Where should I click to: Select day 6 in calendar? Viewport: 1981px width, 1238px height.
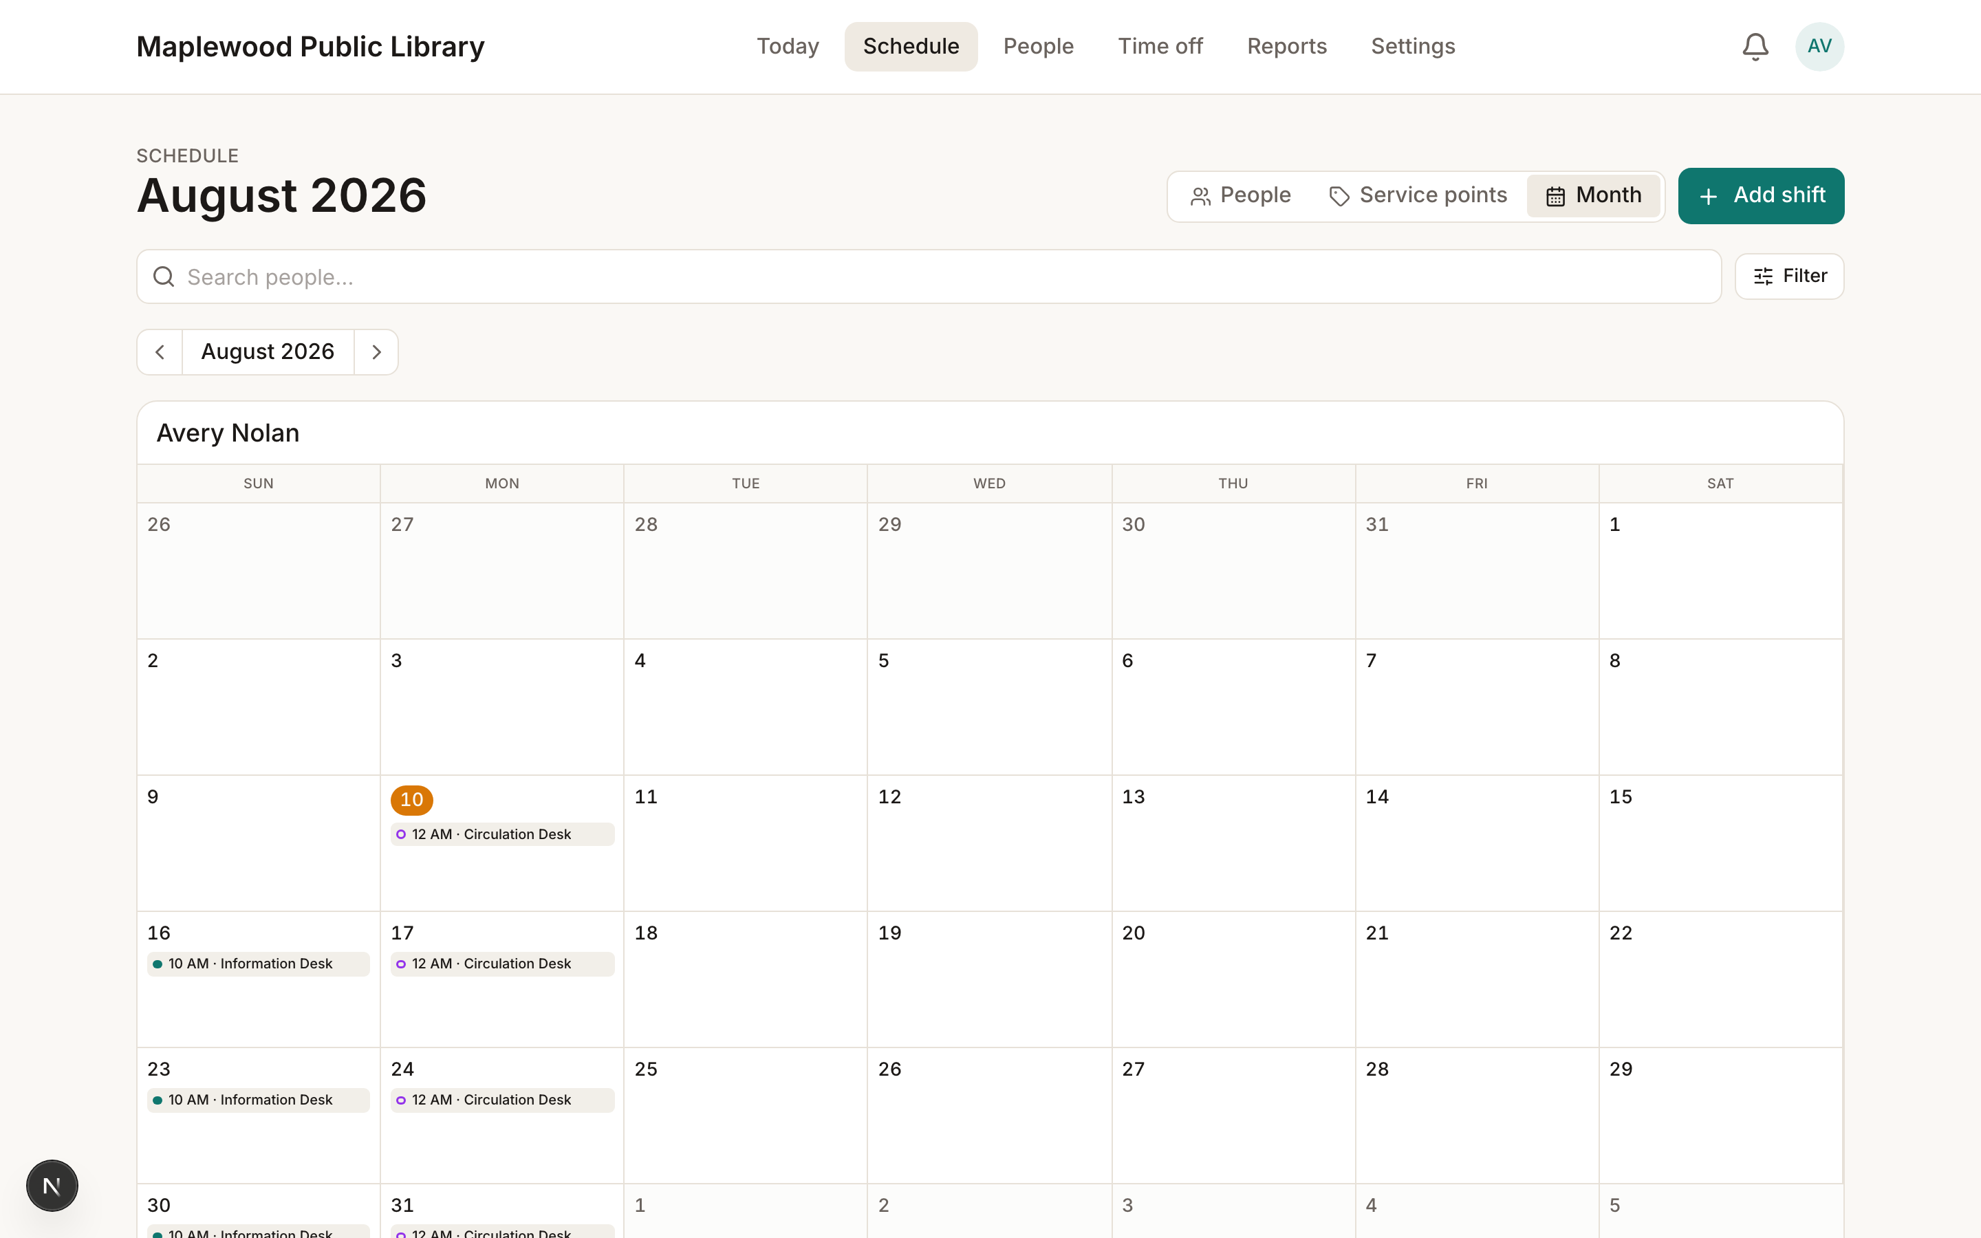pos(1233,706)
